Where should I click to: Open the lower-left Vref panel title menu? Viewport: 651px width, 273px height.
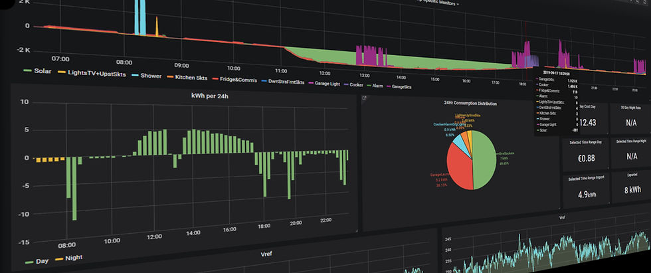click(264, 253)
